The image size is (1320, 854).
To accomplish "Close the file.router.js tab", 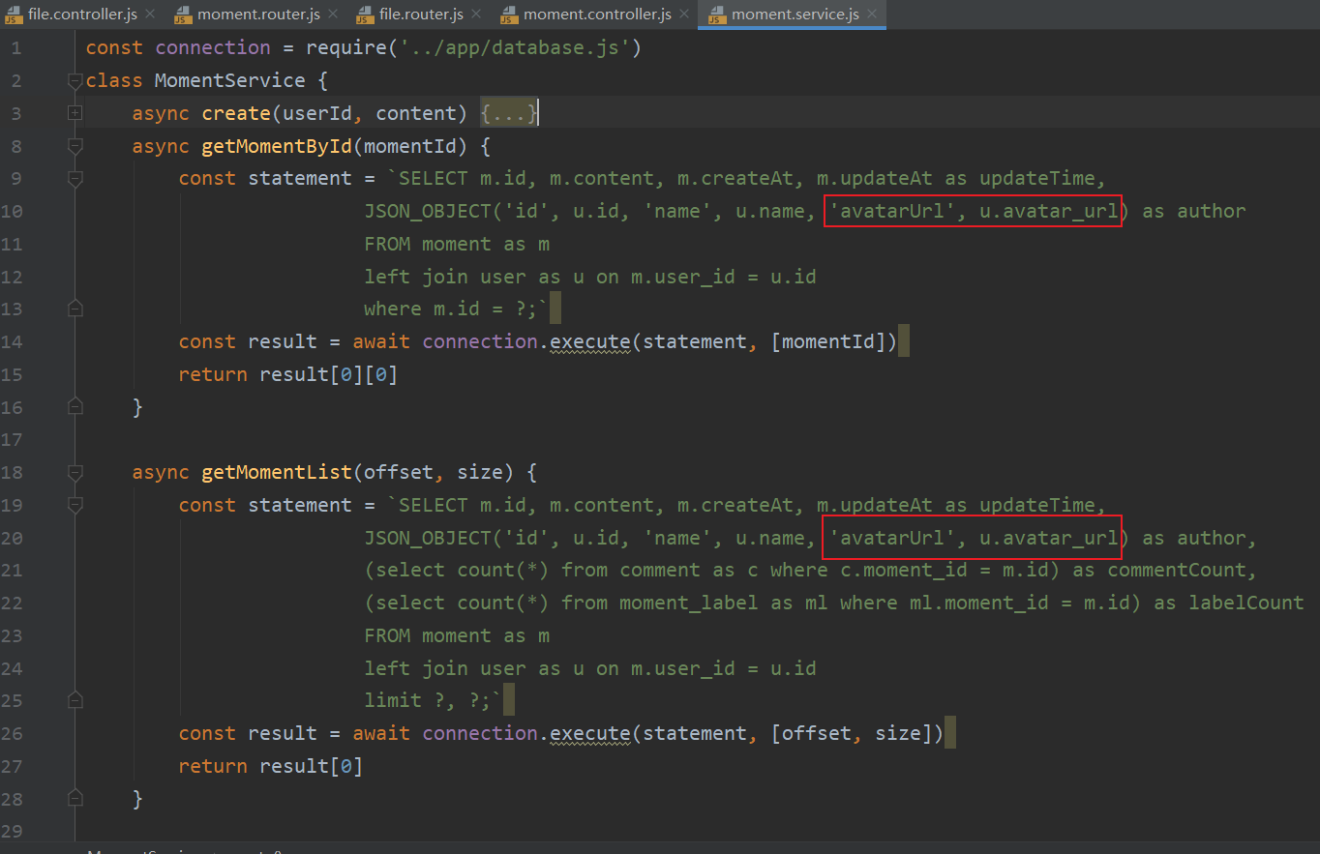I will pos(476,15).
